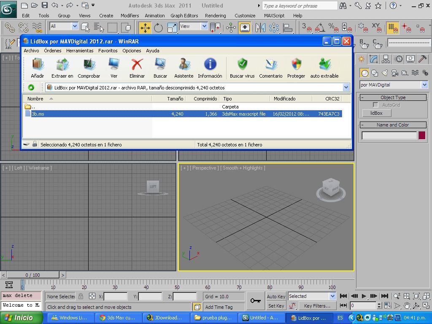Open the Utilities hammer panel tab
432x324 pixels.
(423, 59)
